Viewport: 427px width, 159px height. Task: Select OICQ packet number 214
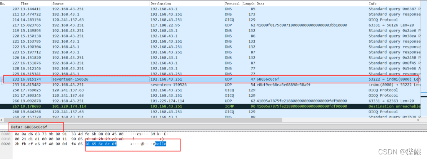(210, 20)
